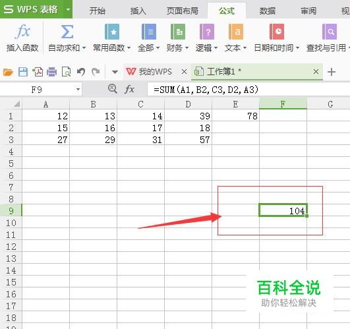Click the Financial functions green icon

click(178, 32)
